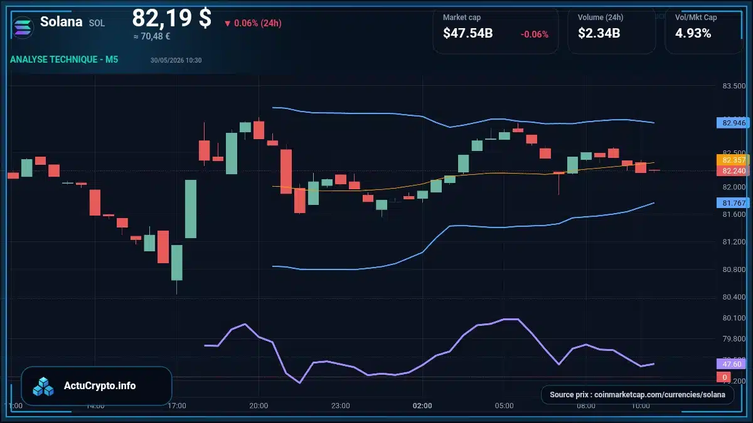Select the $47.54B market cap value
Screen dimensions: 753x423
pos(468,34)
